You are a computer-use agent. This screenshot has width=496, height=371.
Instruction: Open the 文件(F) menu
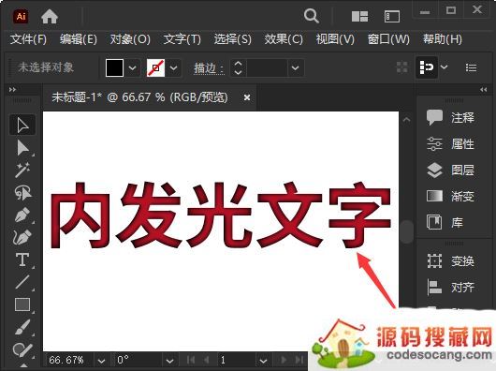[28, 39]
